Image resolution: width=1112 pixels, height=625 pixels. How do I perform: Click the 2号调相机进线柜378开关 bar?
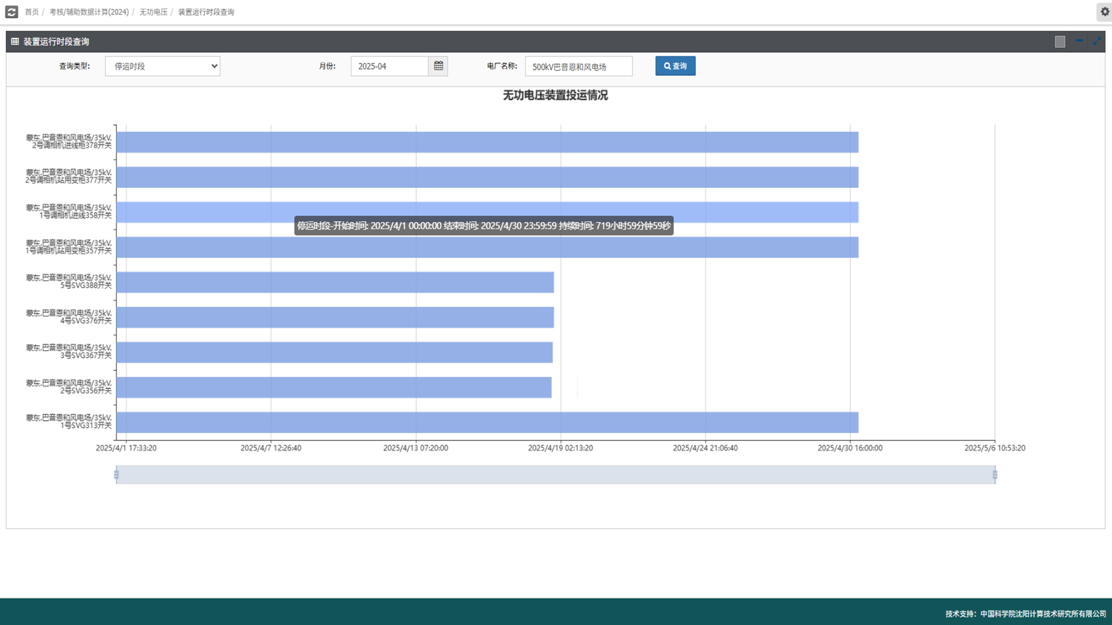(x=487, y=142)
